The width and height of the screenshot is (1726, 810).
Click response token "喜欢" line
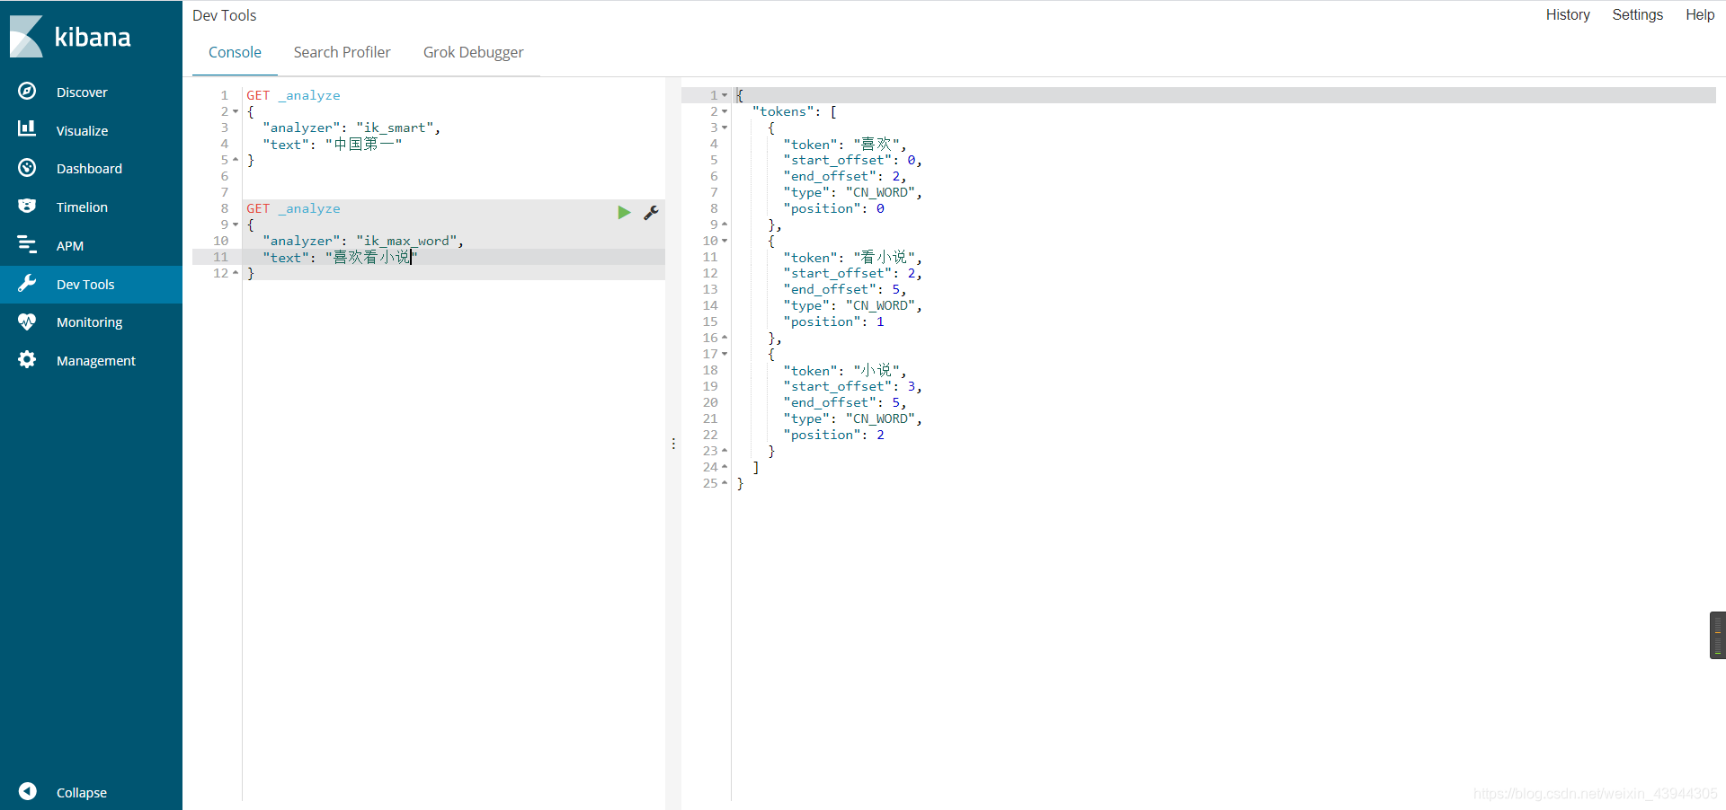click(845, 144)
